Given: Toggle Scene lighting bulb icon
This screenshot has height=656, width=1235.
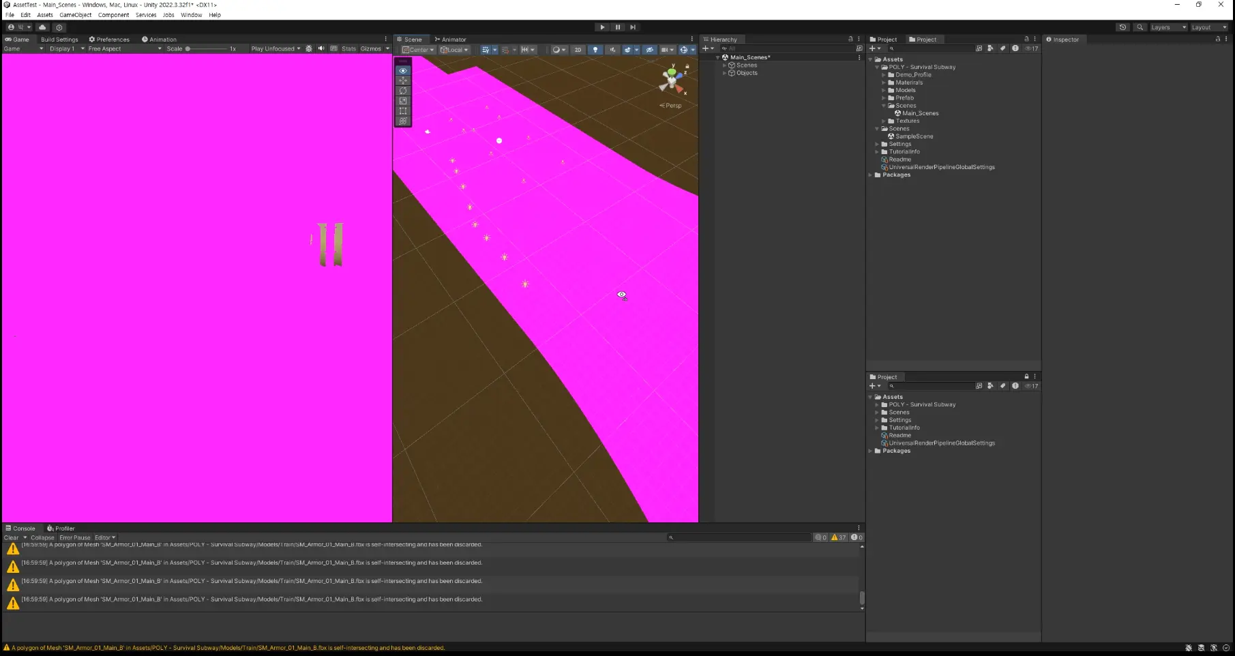Looking at the screenshot, I should (595, 49).
